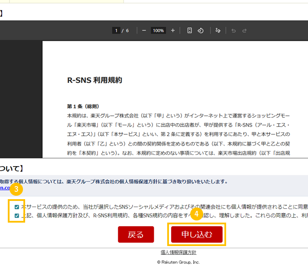Click the 第1条（総則） section heading
308x266 pixels.
pyautogui.click(x=83, y=106)
